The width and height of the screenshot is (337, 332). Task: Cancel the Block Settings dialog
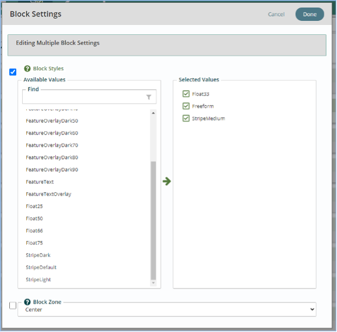tap(276, 14)
